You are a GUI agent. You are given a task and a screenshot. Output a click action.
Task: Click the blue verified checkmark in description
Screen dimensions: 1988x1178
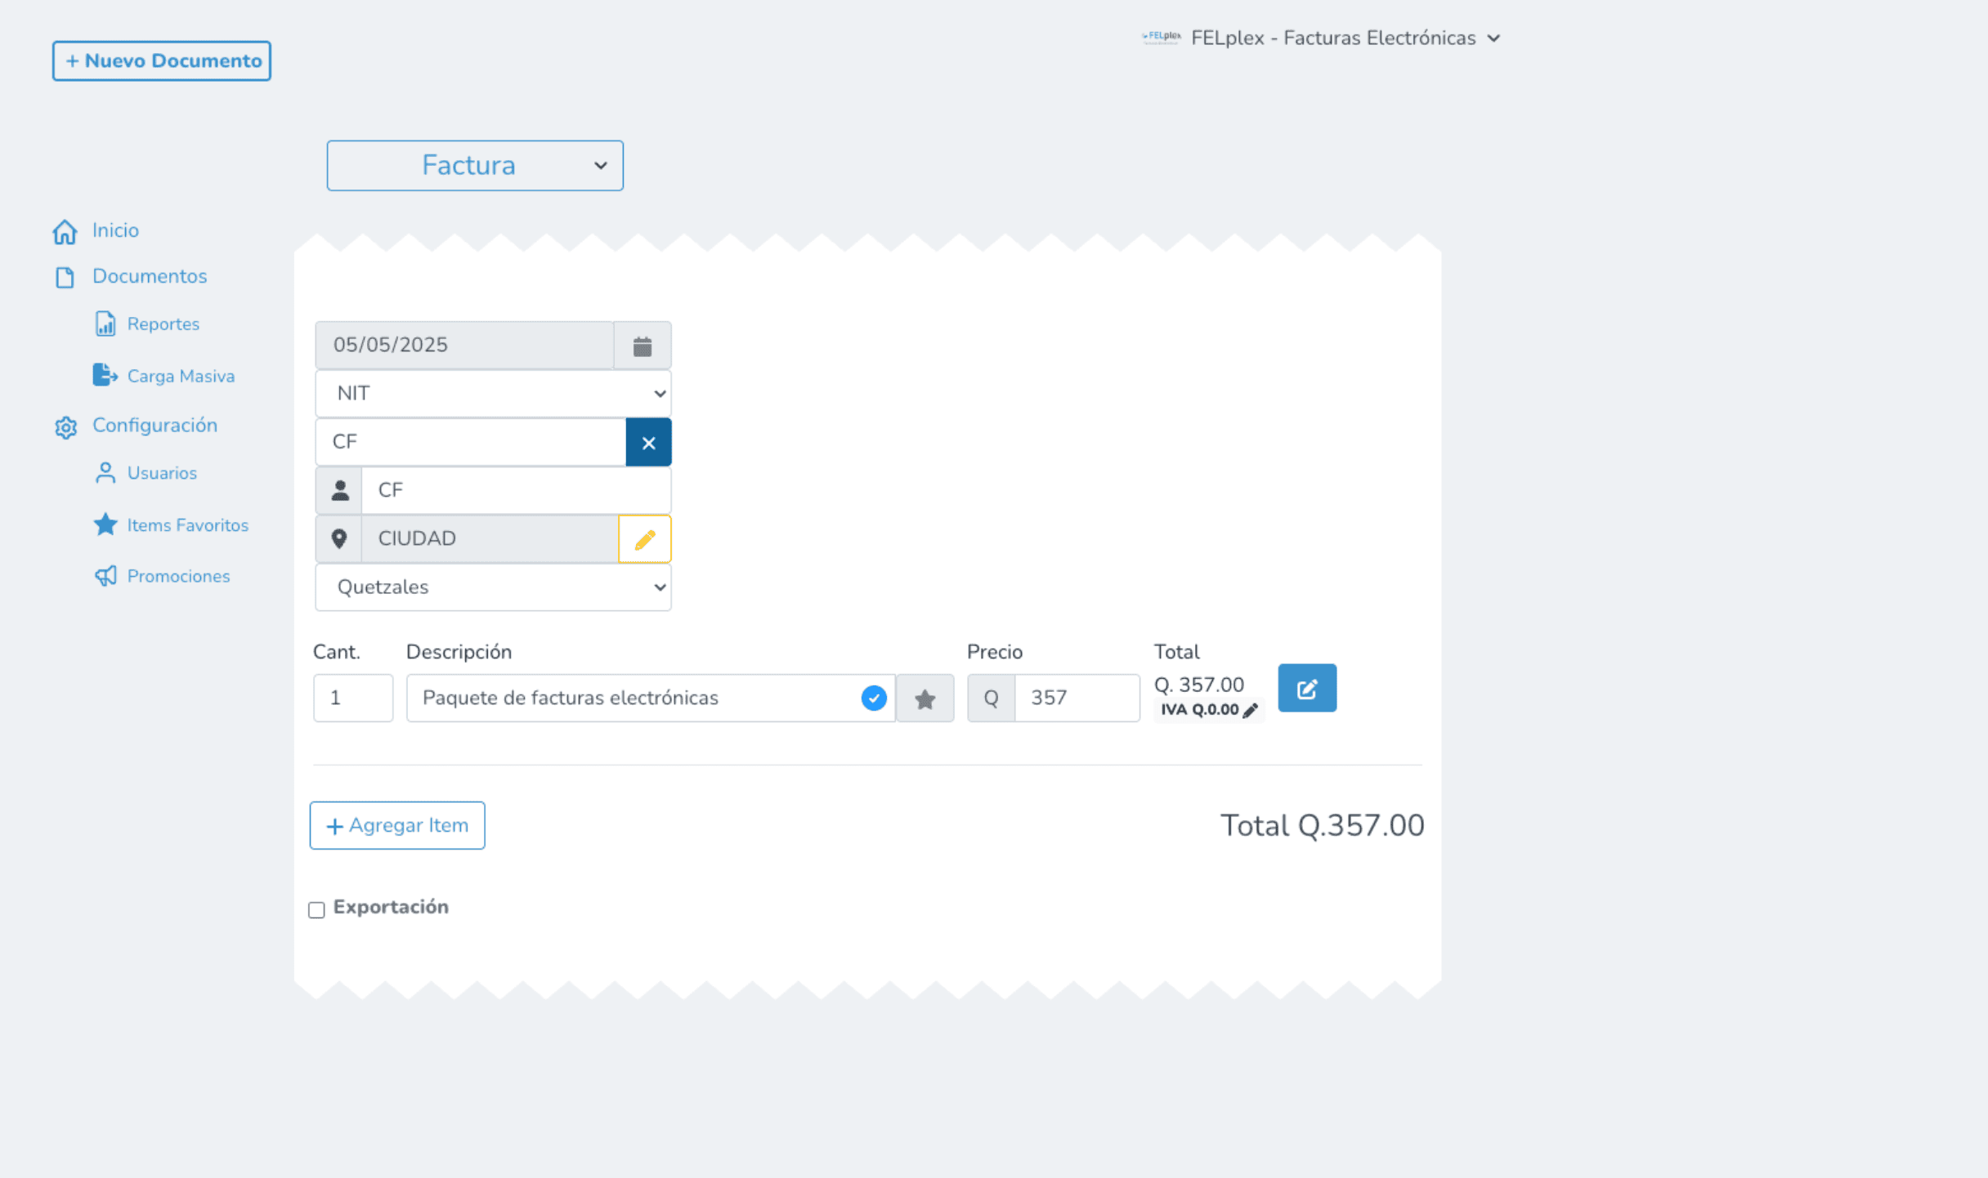873,698
